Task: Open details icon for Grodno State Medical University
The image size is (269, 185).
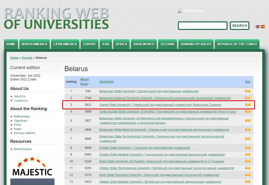Action: [247, 155]
